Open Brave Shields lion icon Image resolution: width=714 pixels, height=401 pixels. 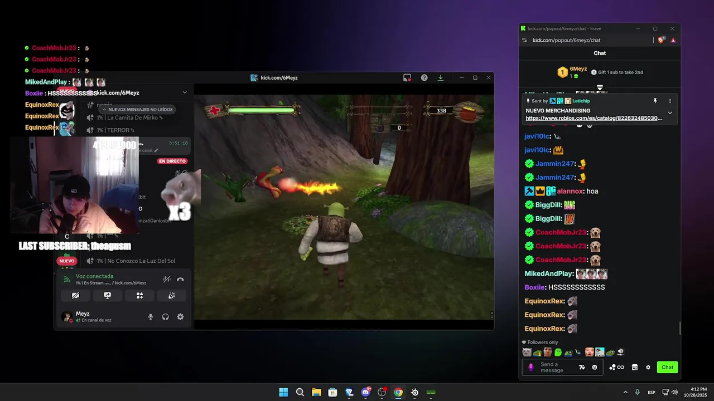coord(662,40)
